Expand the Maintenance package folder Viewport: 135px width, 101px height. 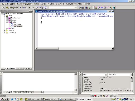7,18
